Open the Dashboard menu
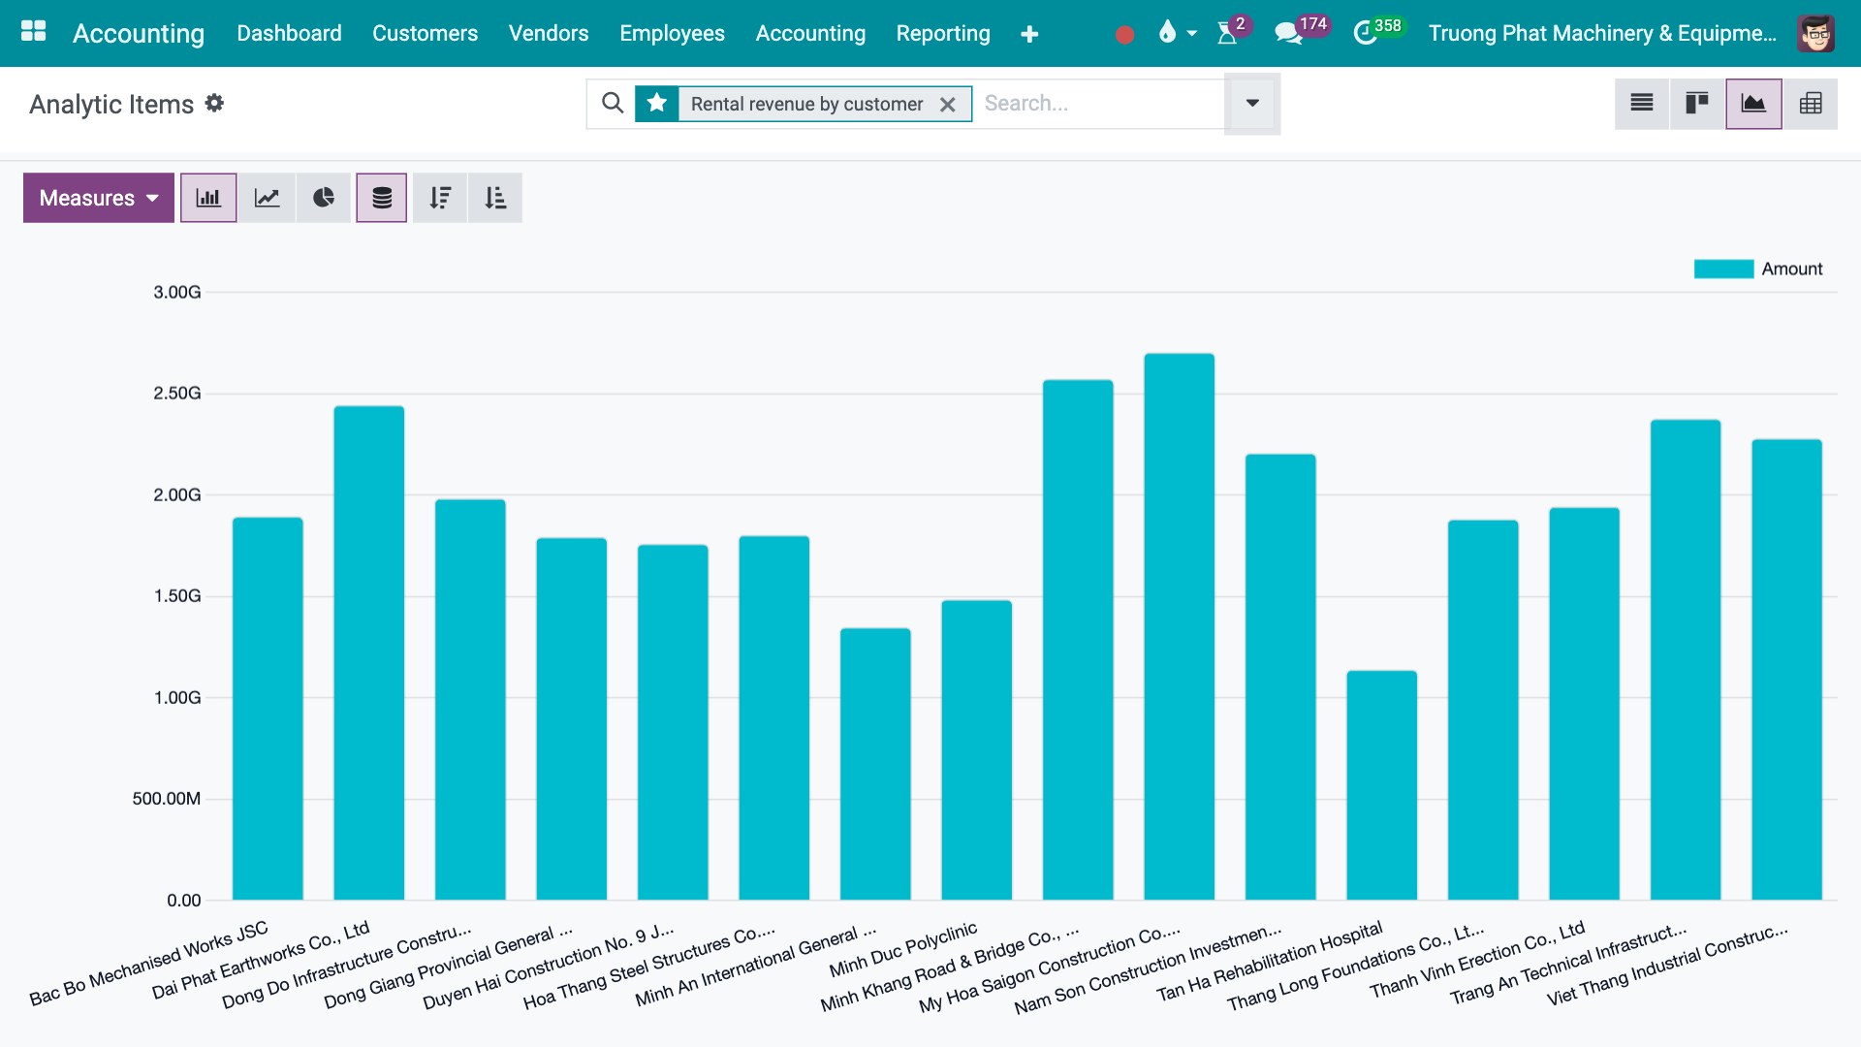 (x=289, y=33)
